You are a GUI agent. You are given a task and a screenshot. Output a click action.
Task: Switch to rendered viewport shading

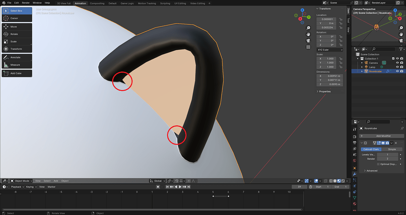(343, 181)
